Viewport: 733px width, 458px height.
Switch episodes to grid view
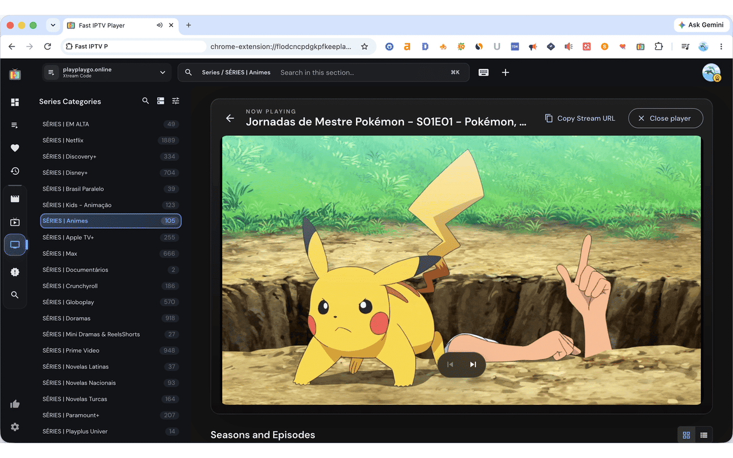coord(686,435)
